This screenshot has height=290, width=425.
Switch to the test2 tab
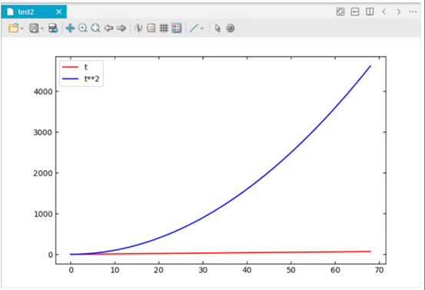pos(26,12)
